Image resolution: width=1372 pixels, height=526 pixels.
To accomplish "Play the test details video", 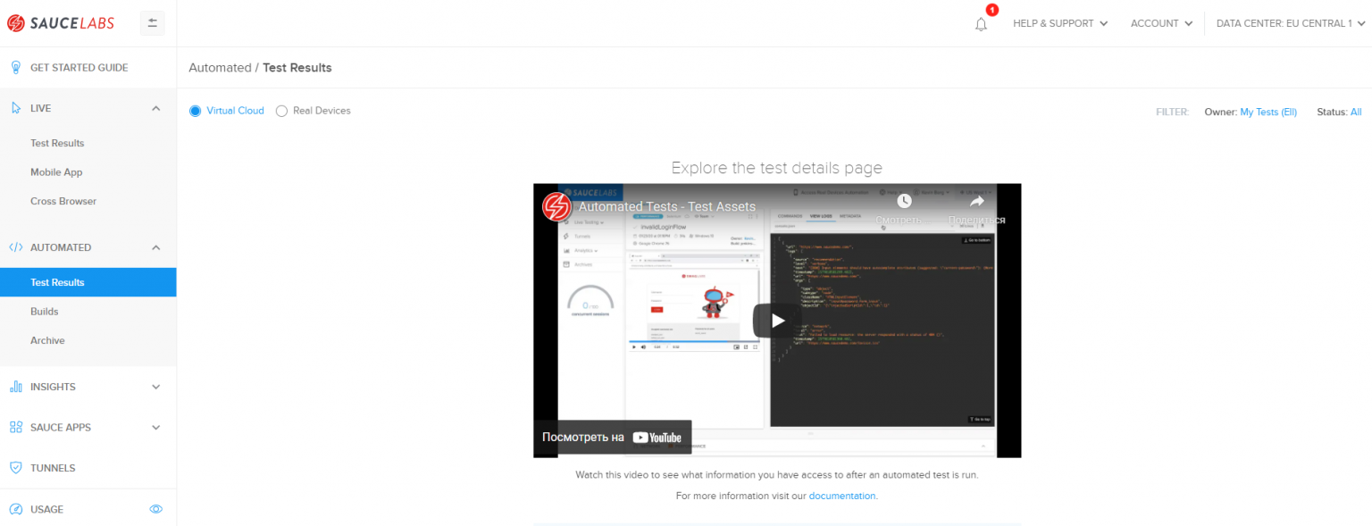I will coord(776,320).
